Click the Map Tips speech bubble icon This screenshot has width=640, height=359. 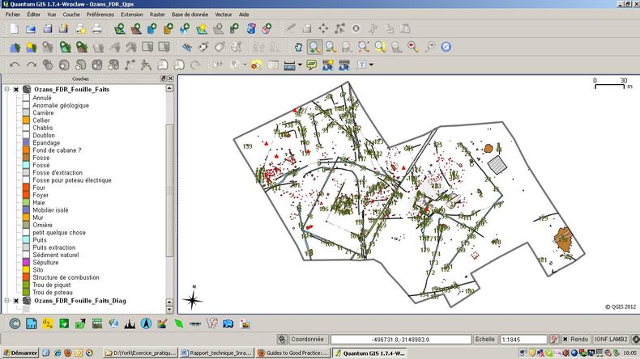(311, 65)
